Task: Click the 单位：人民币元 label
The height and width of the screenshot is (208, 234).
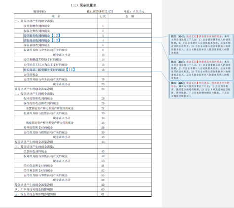Action: 134,11
